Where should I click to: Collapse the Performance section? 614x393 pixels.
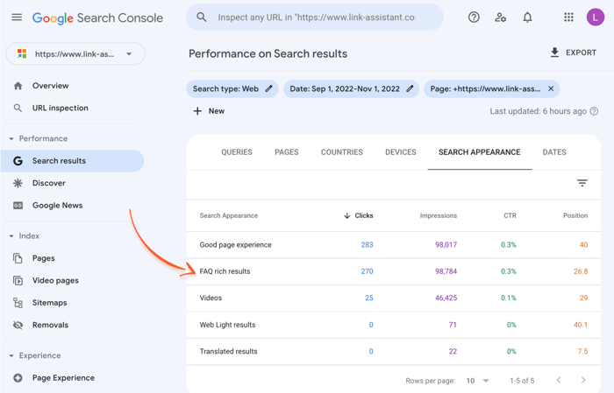click(11, 138)
